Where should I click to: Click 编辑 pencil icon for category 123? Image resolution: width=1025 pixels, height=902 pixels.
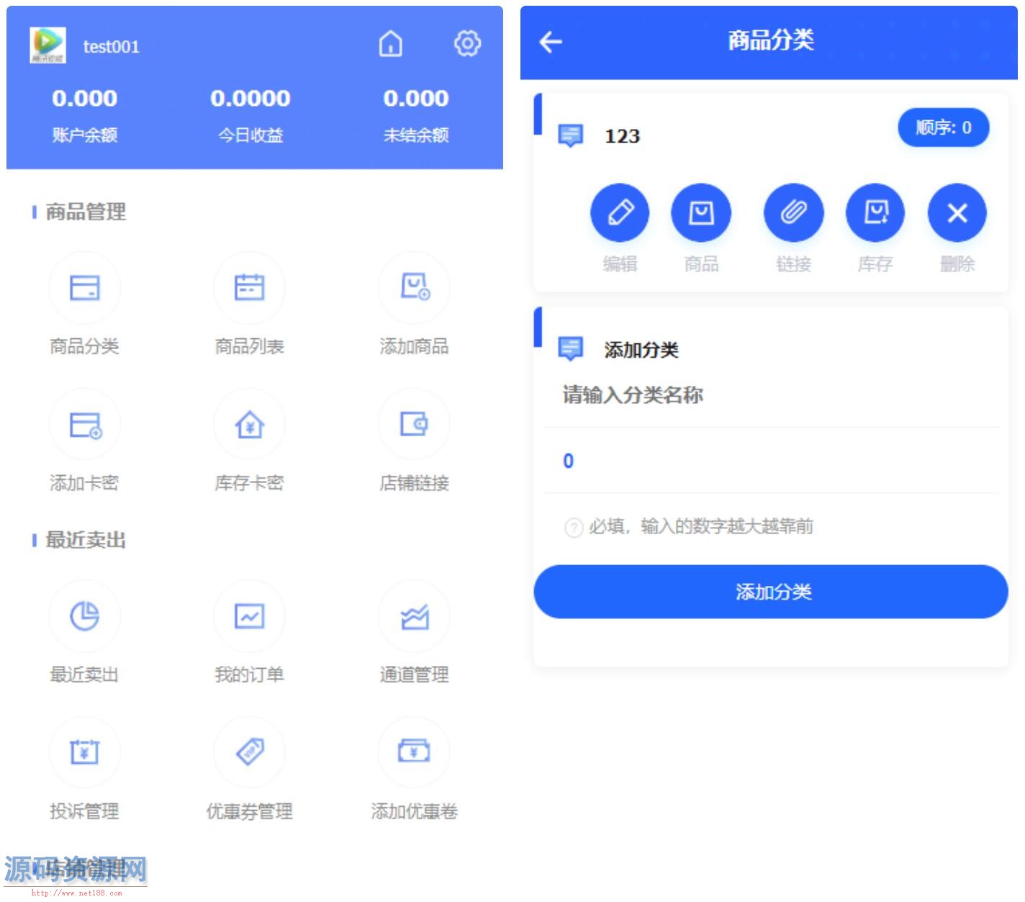(x=620, y=213)
